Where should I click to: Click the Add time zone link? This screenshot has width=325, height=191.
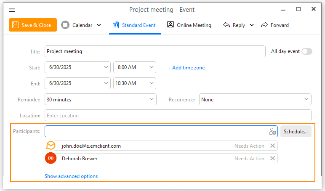pos(186,68)
